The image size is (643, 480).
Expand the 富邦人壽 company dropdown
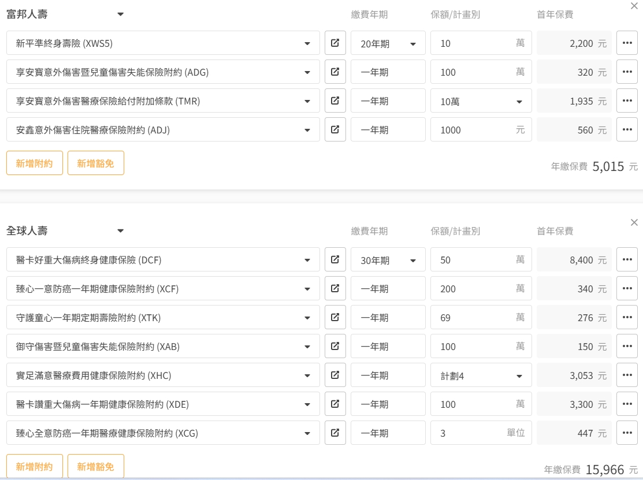click(120, 14)
